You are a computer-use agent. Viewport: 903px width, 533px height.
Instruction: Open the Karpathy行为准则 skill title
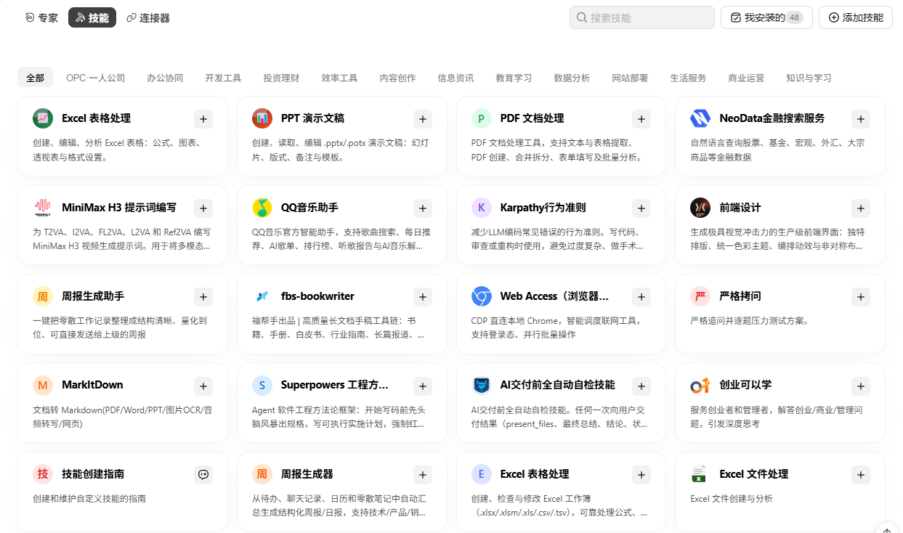[543, 207]
